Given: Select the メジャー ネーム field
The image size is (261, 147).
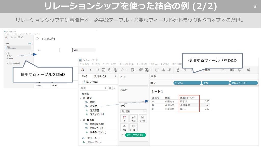Looking at the screenshot, I should [x=94, y=138].
